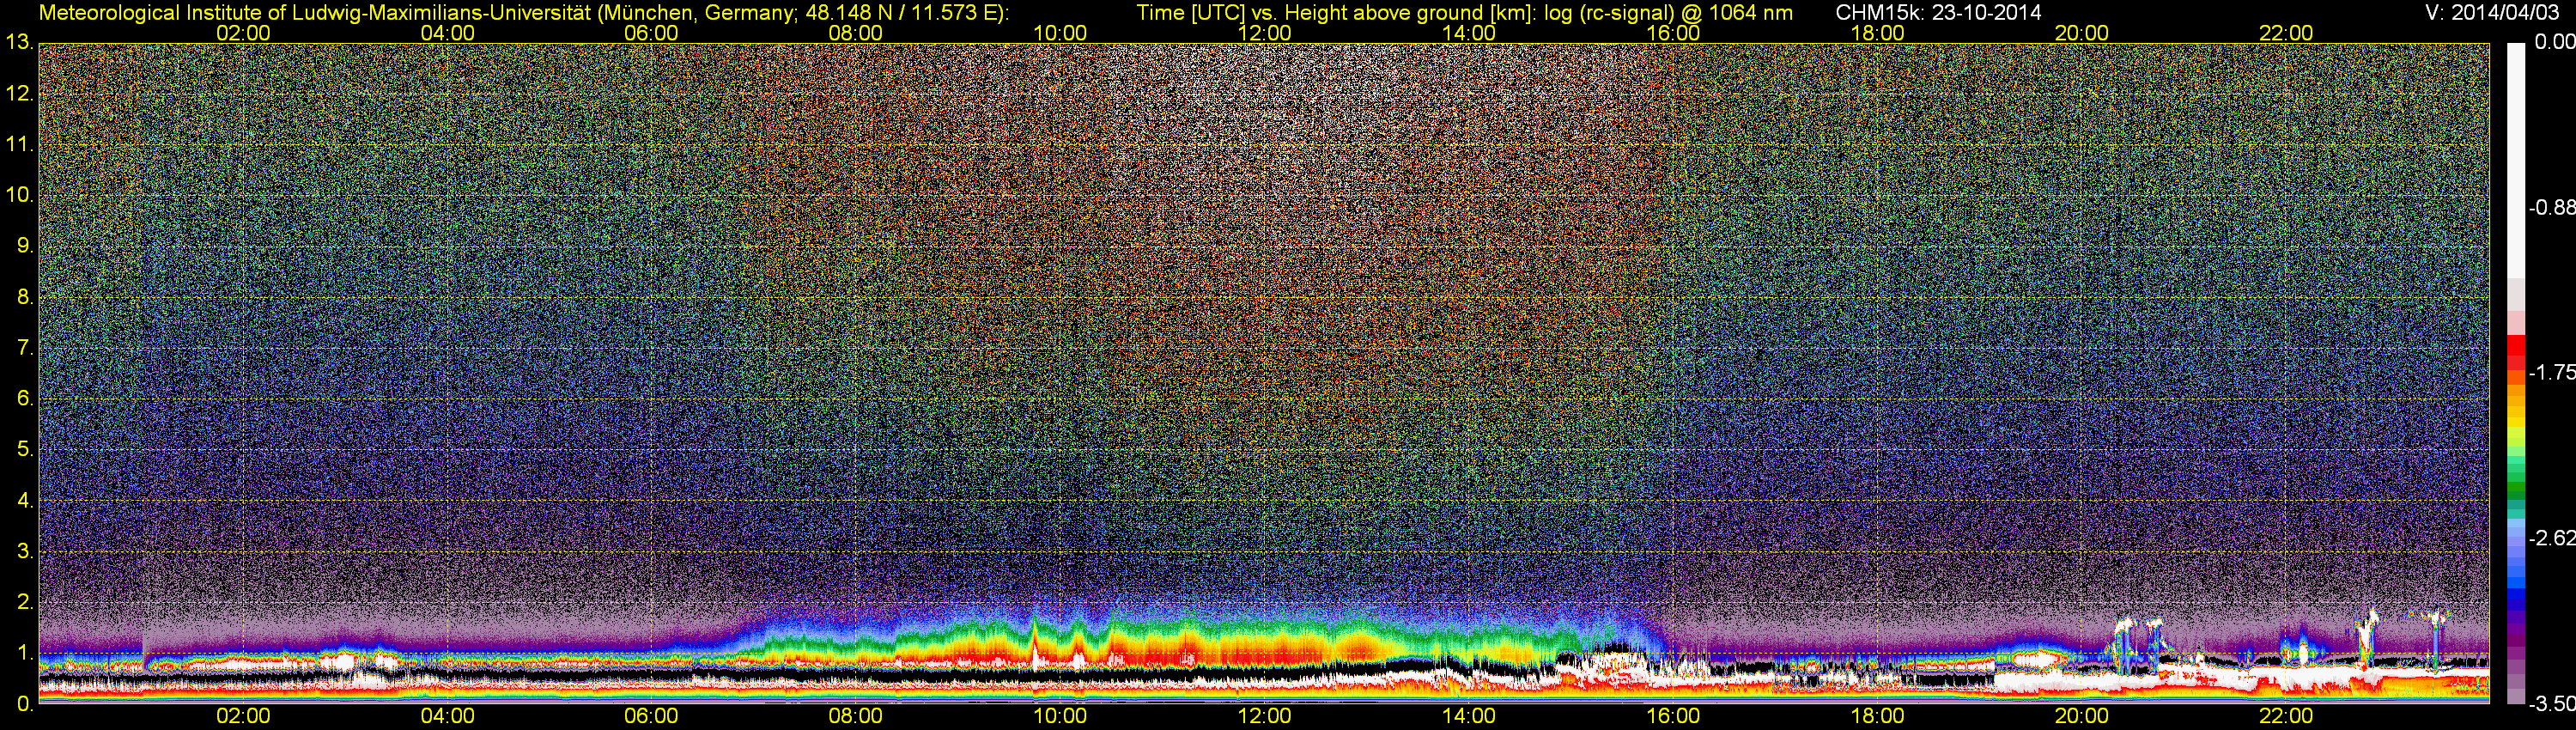Click the 8. km height axis label
Image resolution: width=2576 pixels, height=730 pixels.
pyautogui.click(x=25, y=297)
